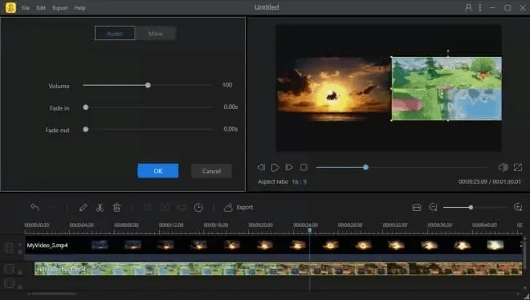Click the third track's filmstrip icon

tap(10, 283)
